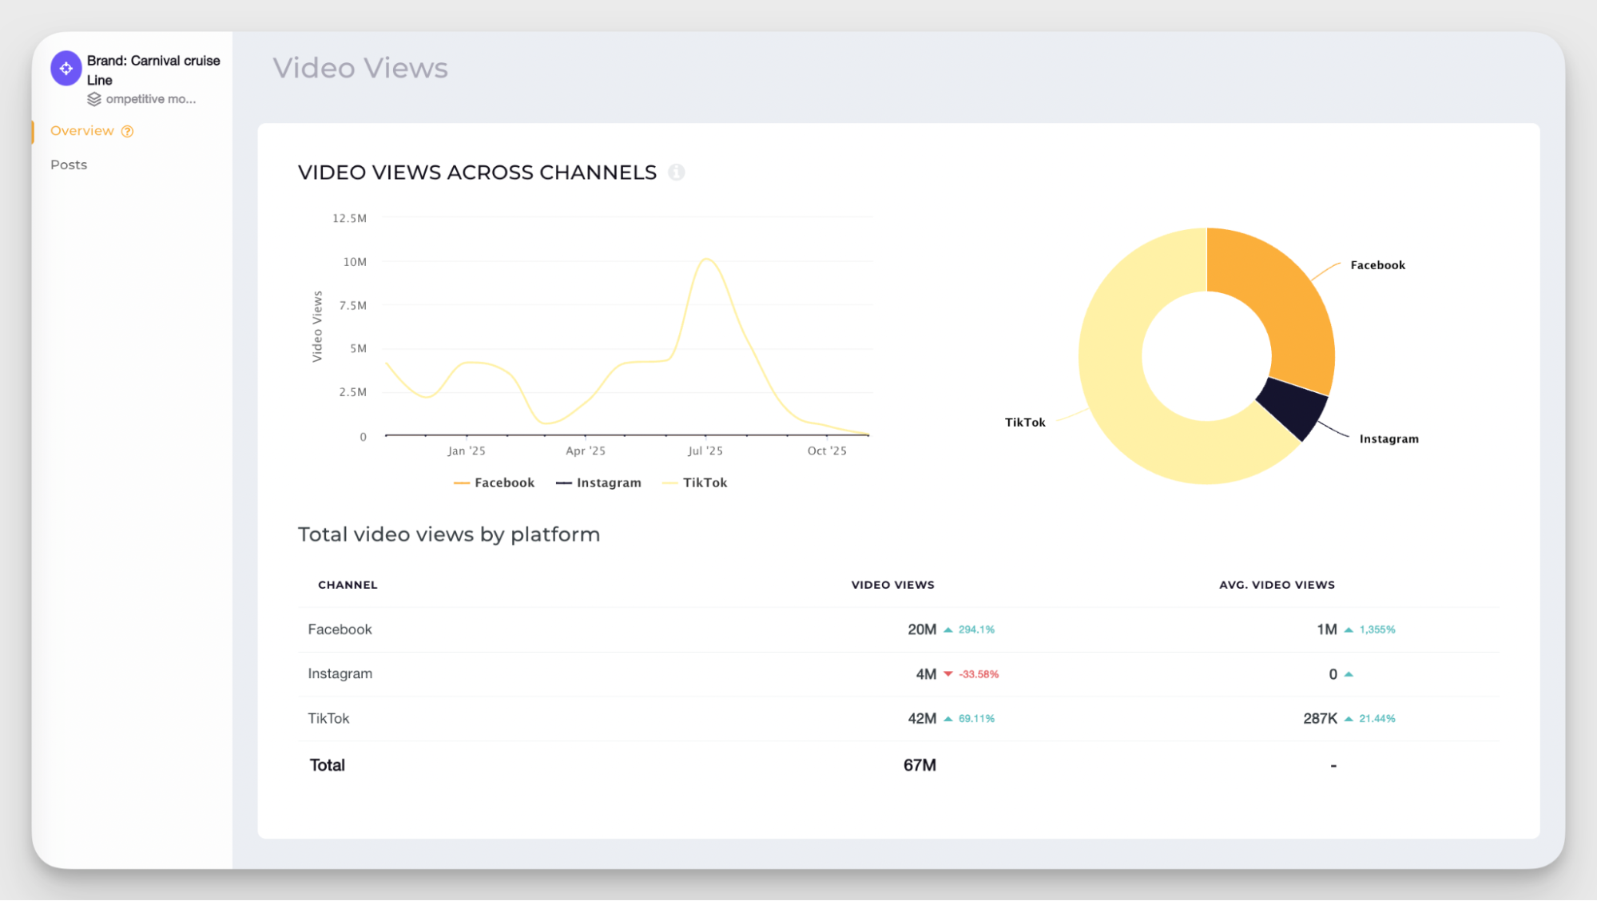This screenshot has width=1597, height=901.
Task: Click the info icon next to Video Views Across Channels
Action: pyautogui.click(x=677, y=172)
